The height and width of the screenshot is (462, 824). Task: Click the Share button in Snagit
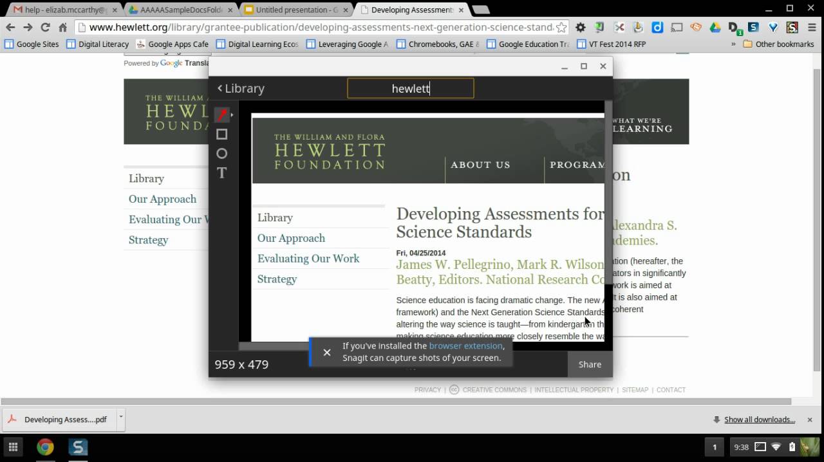coord(590,364)
